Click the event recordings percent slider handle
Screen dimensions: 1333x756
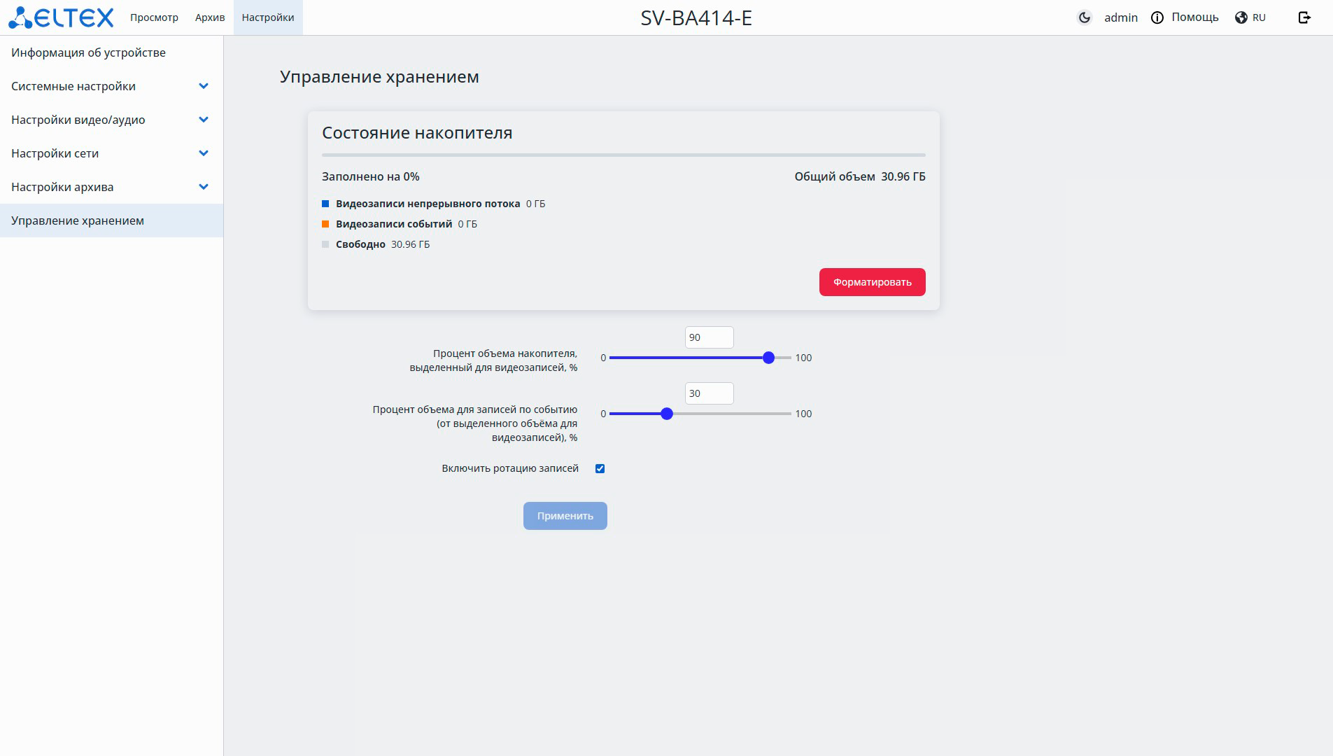[667, 414]
